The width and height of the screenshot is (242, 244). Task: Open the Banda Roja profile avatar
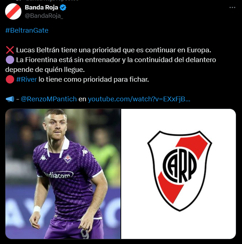pyautogui.click(x=13, y=12)
